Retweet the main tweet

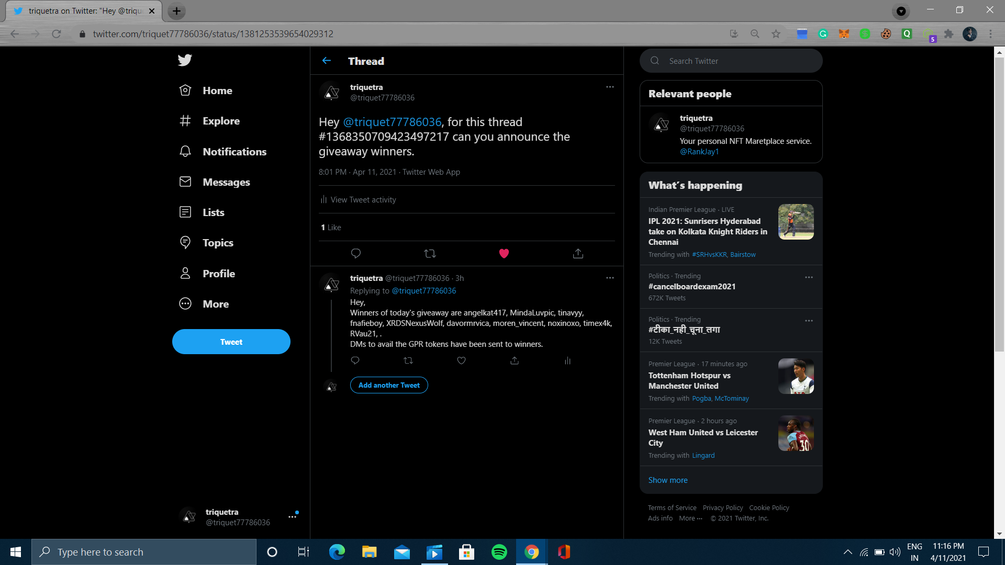[430, 254]
